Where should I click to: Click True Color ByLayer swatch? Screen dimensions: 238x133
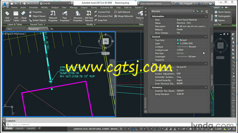point(178,40)
